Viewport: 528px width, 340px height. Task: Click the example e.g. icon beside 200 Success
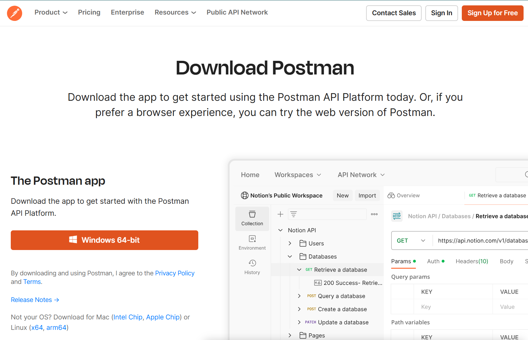318,283
